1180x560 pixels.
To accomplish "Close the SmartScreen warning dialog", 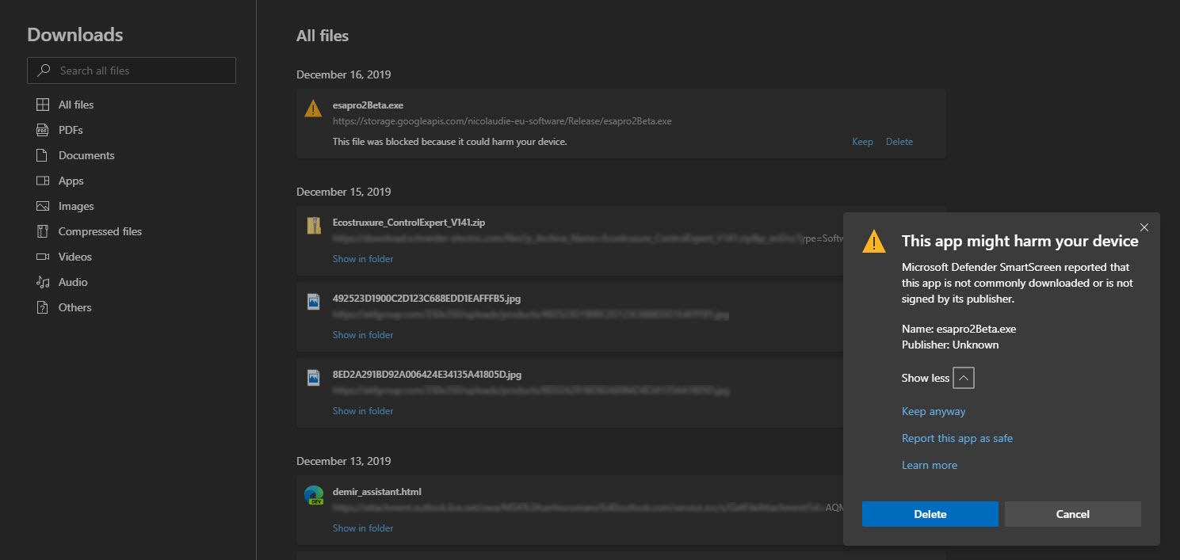I will tap(1144, 227).
